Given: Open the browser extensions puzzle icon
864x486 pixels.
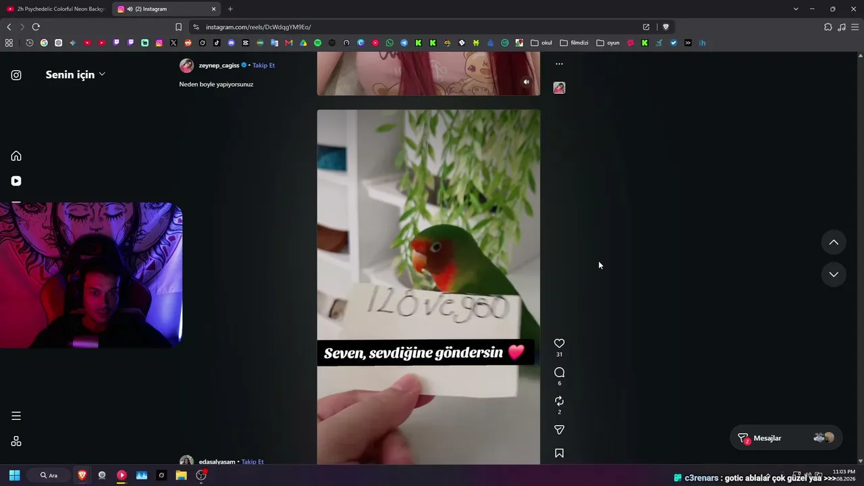Looking at the screenshot, I should 828,27.
